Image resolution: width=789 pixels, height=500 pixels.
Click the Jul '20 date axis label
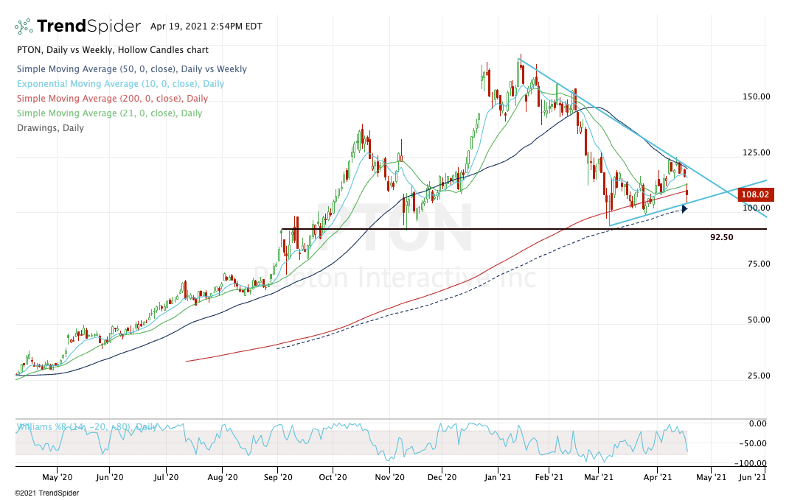pos(166,477)
